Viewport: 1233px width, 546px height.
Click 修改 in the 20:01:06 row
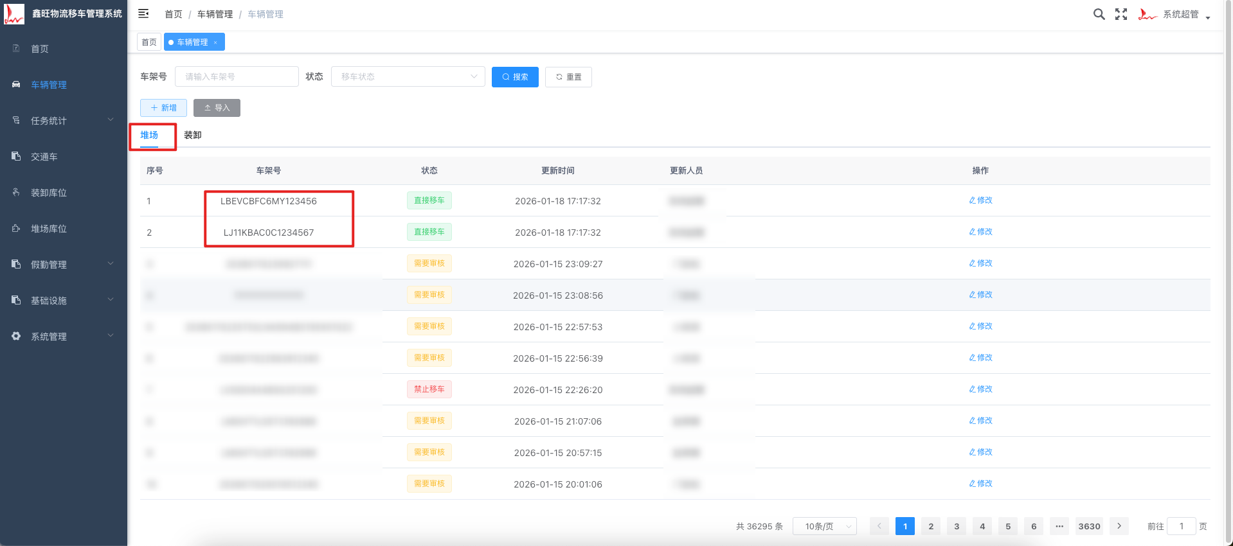coord(981,484)
